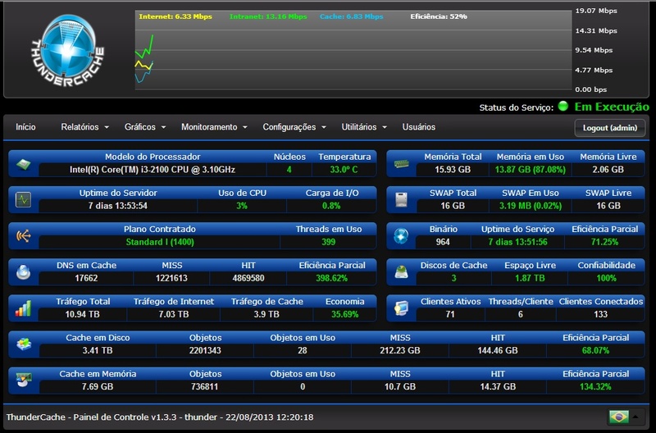Click the Confiabilidade 100% value
This screenshot has height=433, width=656.
click(606, 278)
